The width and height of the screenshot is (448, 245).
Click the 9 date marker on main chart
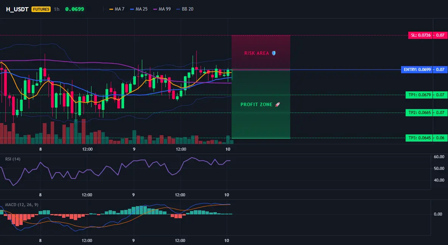click(x=134, y=149)
